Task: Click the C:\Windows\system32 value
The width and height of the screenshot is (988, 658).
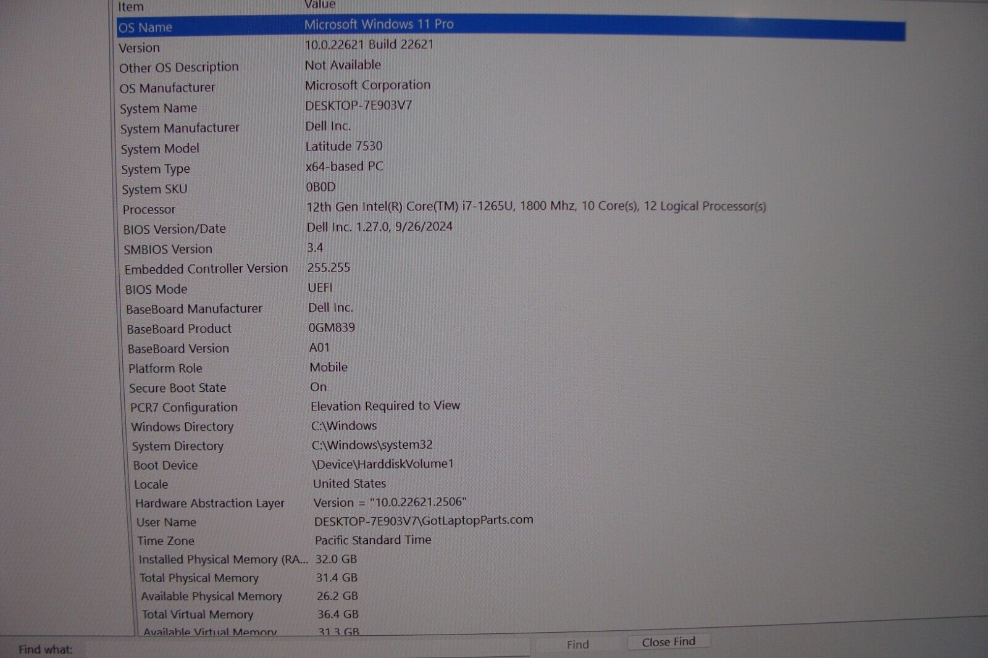Action: [372, 445]
